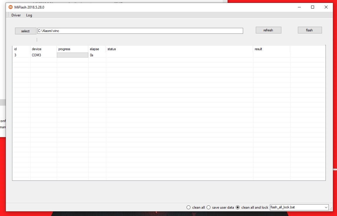Click the flash button
The image size is (337, 216).
(310, 30)
